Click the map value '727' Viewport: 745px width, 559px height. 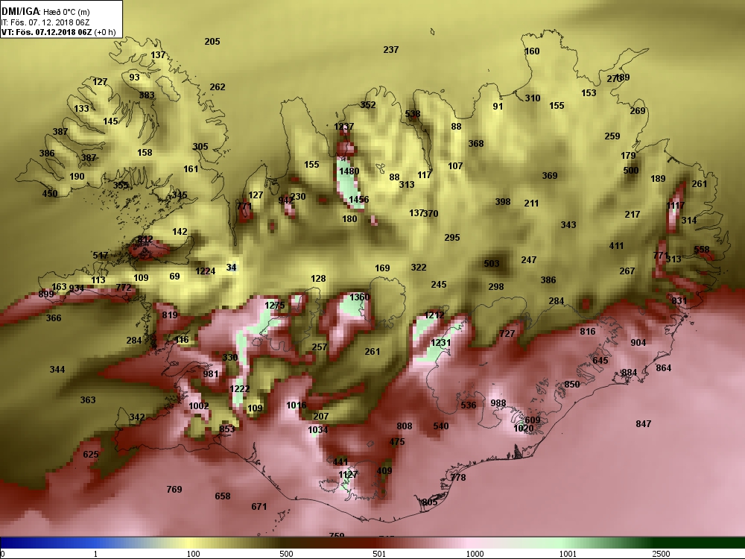[x=507, y=334]
